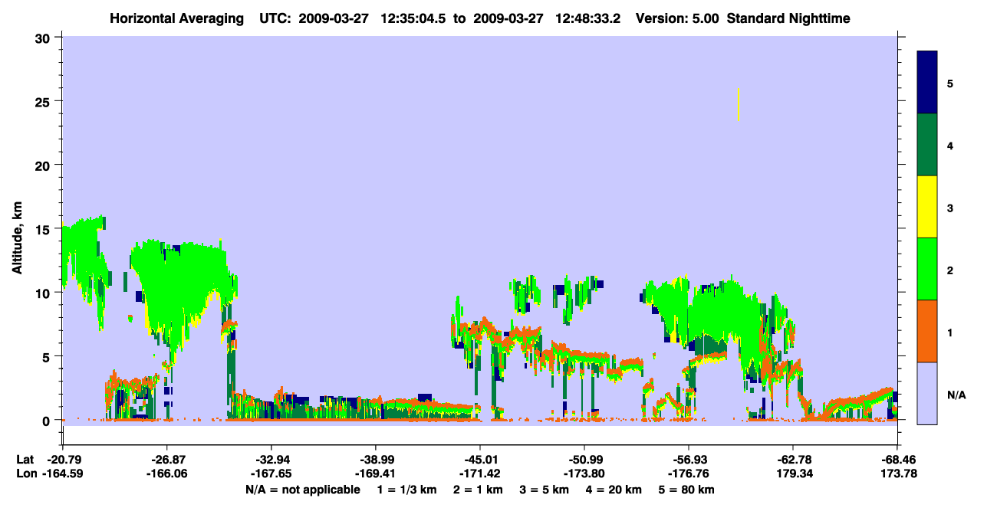Click the longitude value -171.42
Image resolution: width=997 pixels, height=511 pixels.
[x=480, y=474]
